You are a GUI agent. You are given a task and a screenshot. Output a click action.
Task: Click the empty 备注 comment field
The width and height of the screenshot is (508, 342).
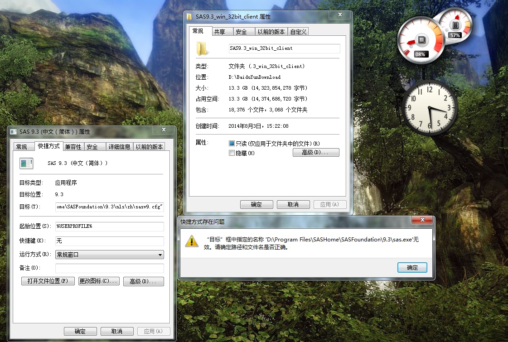(x=110, y=268)
